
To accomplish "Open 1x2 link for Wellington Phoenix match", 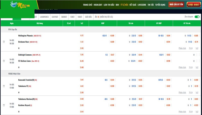I will click(x=197, y=48).
